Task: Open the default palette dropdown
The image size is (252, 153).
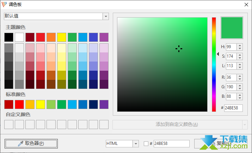Action: pos(106,17)
